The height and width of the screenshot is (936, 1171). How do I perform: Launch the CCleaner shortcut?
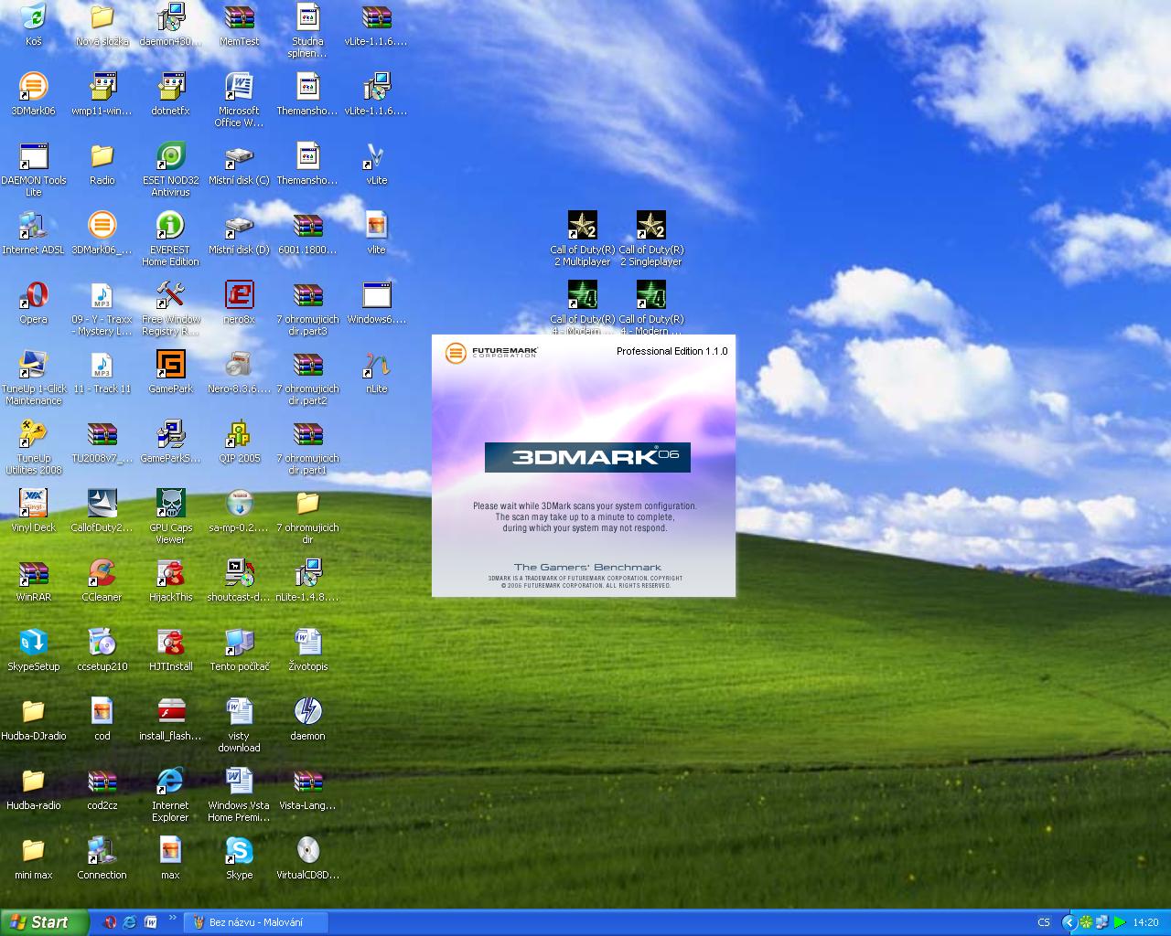[x=102, y=573]
